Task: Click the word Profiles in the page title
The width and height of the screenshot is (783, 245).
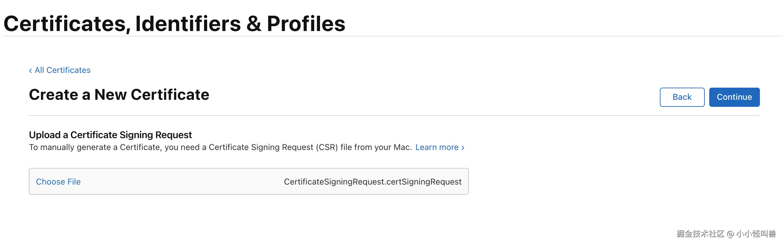Action: point(306,24)
